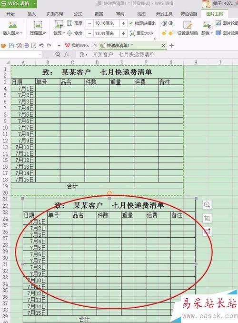238x323 pixels.
Task: Open the name box dropdown arrow
Action: tap(40, 55)
